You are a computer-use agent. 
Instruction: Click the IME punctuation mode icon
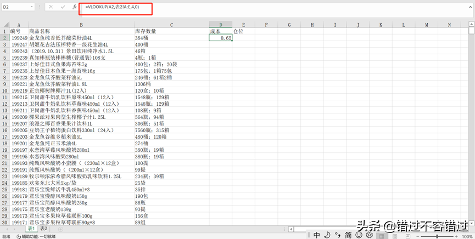[338, 235]
